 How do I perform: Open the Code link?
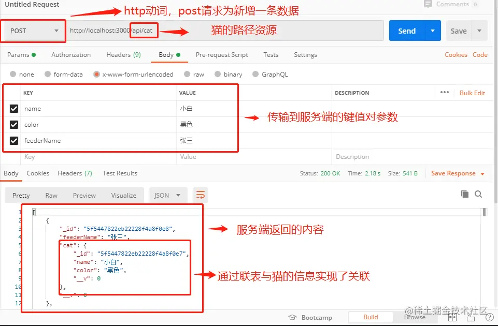tap(480, 54)
